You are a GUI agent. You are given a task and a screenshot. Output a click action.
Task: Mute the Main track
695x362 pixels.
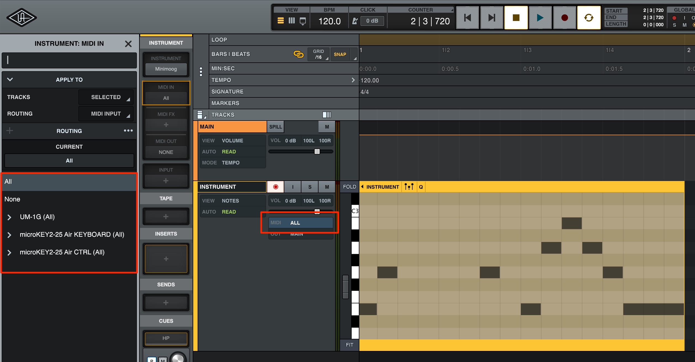(x=327, y=127)
